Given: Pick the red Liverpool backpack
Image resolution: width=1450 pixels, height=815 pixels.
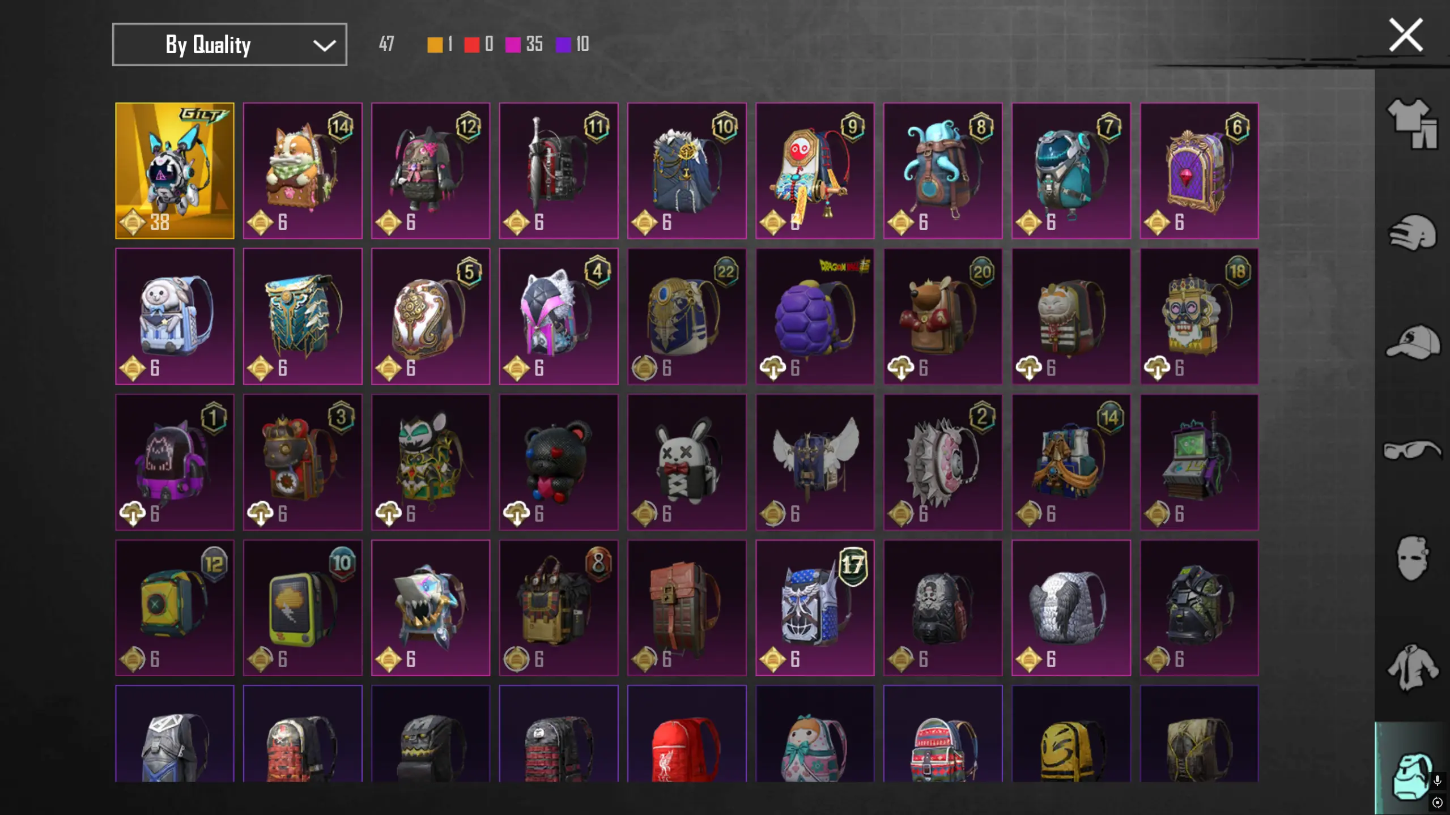Looking at the screenshot, I should click(x=687, y=734).
